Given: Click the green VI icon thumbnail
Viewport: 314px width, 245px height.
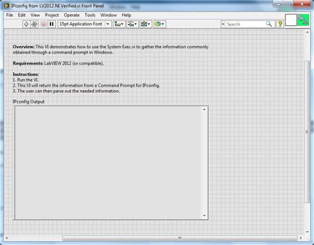Looking at the screenshot, I should pos(303,21).
